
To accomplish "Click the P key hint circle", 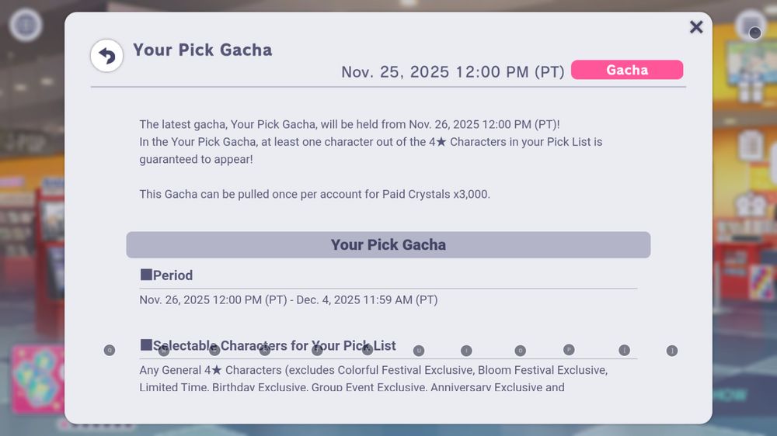I will pyautogui.click(x=569, y=350).
